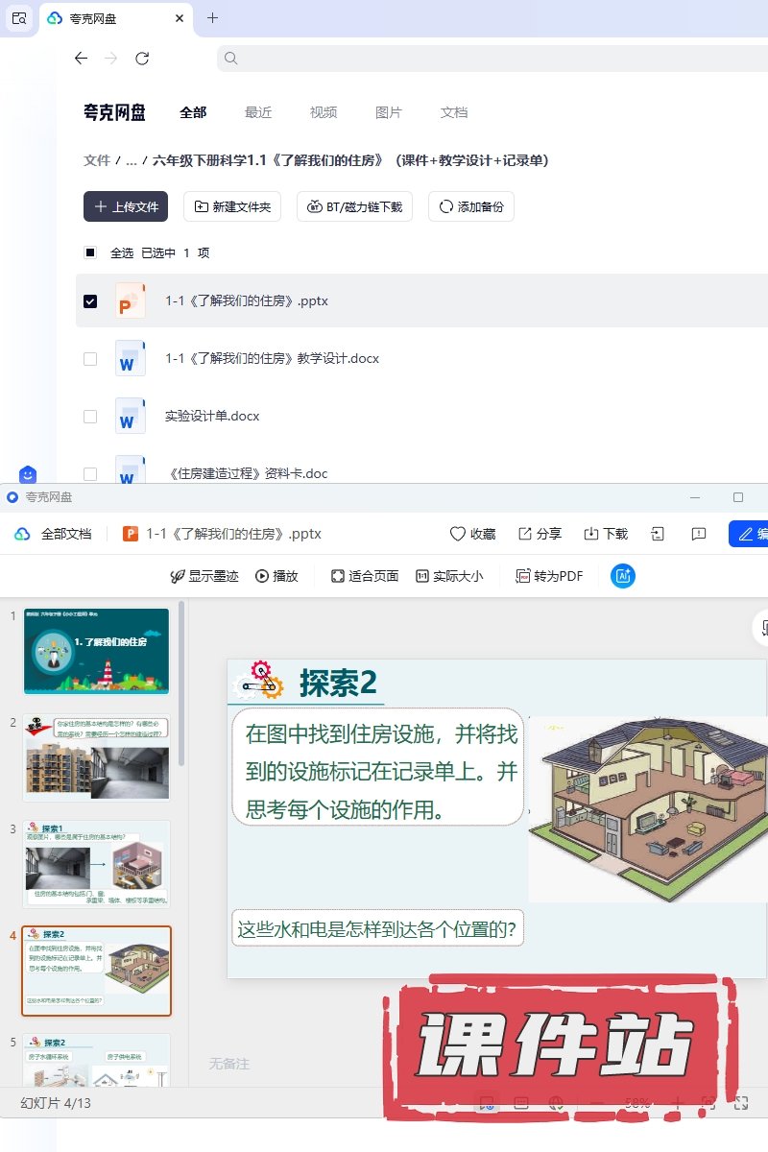Click browser reload page icon
Screen dimensions: 768x1152
(142, 59)
